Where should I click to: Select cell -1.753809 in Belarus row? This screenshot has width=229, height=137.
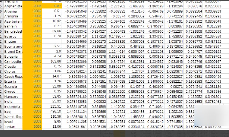[174, 36]
